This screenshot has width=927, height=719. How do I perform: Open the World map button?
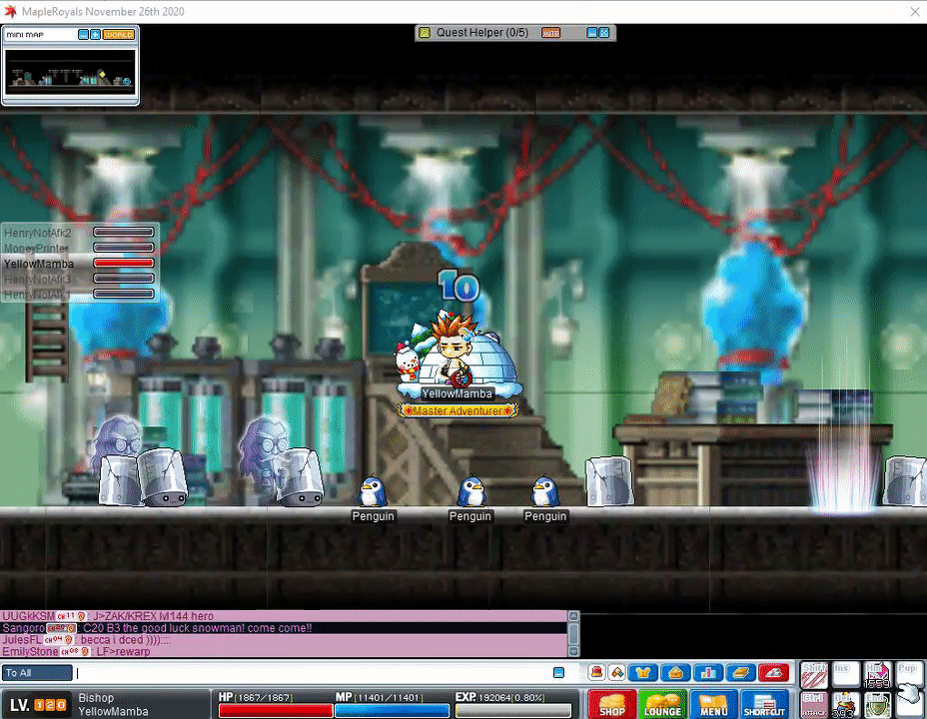point(119,35)
